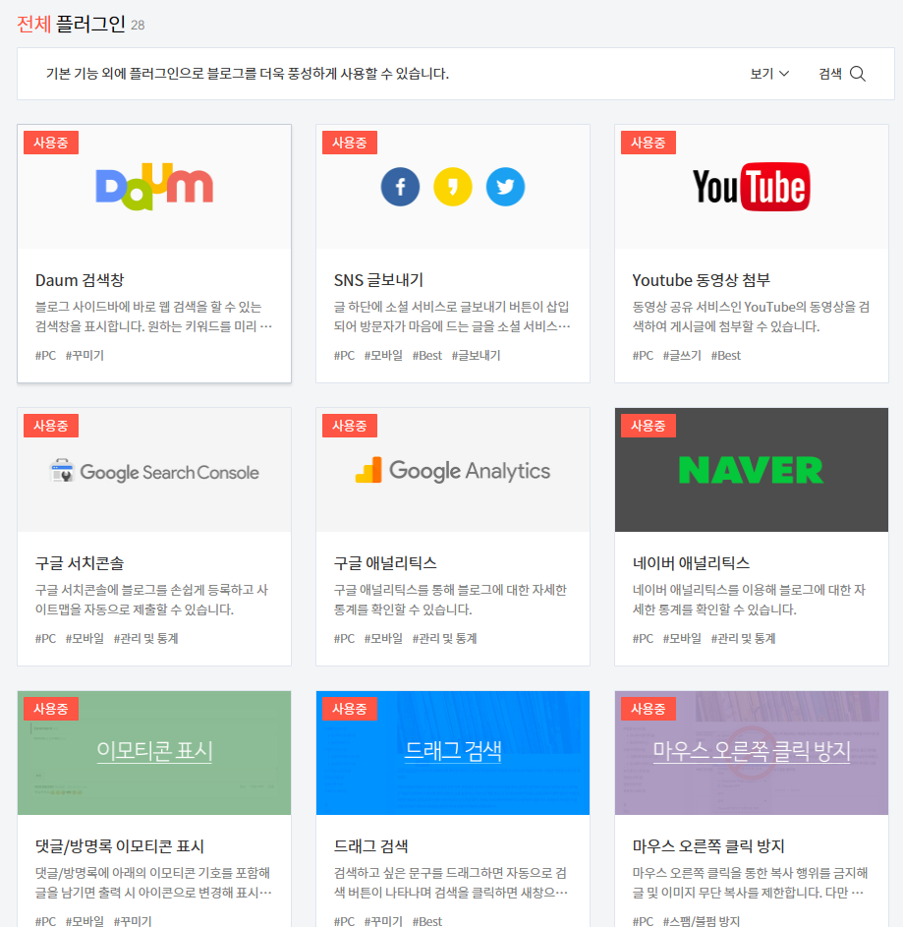This screenshot has height=927, width=903.
Task: Click #Best tag on SNS 글보내기 card
Action: (x=426, y=355)
